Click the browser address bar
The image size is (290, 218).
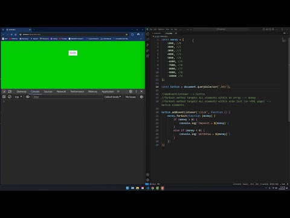coord(74,35)
